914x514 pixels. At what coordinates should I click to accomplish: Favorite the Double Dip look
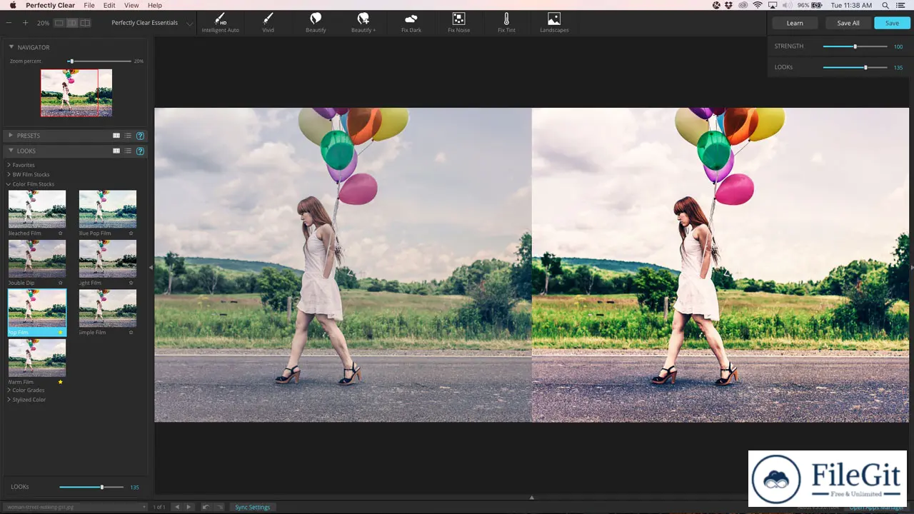pos(61,283)
